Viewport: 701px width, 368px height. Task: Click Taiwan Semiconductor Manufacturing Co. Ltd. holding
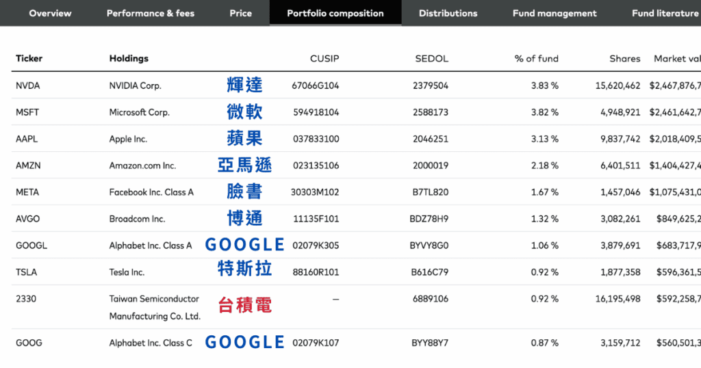click(155, 307)
